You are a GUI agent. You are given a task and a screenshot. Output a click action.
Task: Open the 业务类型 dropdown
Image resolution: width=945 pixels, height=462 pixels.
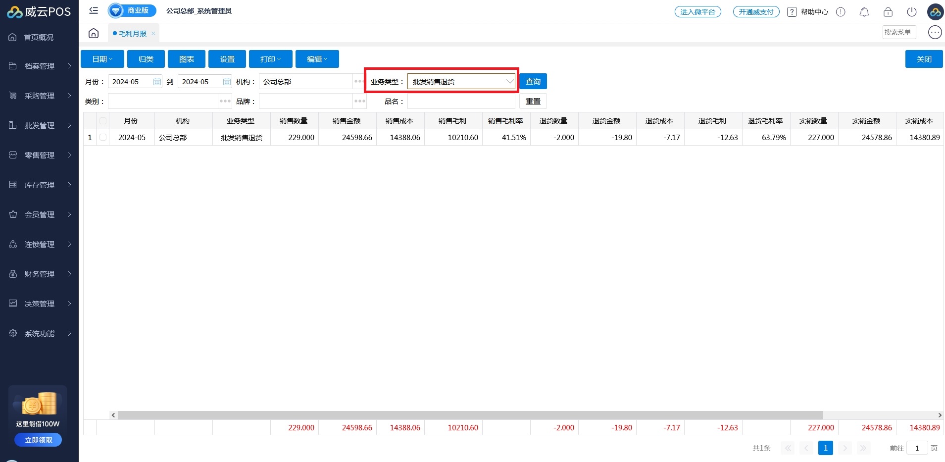click(x=461, y=82)
